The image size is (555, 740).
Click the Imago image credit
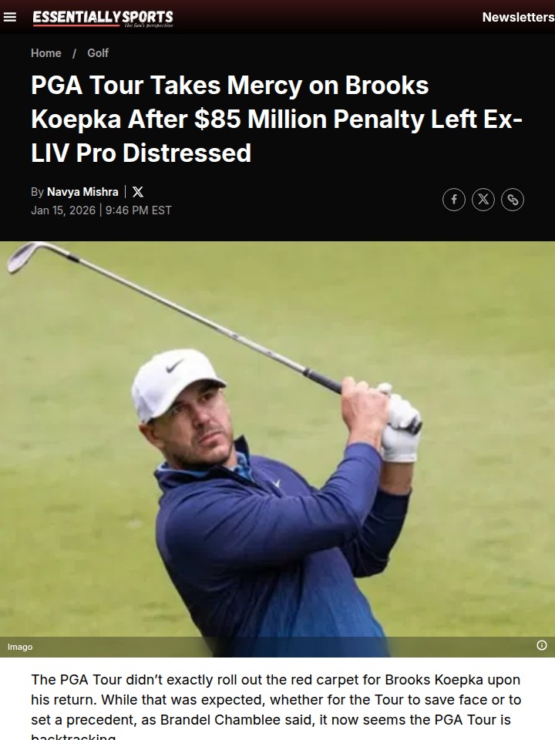click(20, 647)
